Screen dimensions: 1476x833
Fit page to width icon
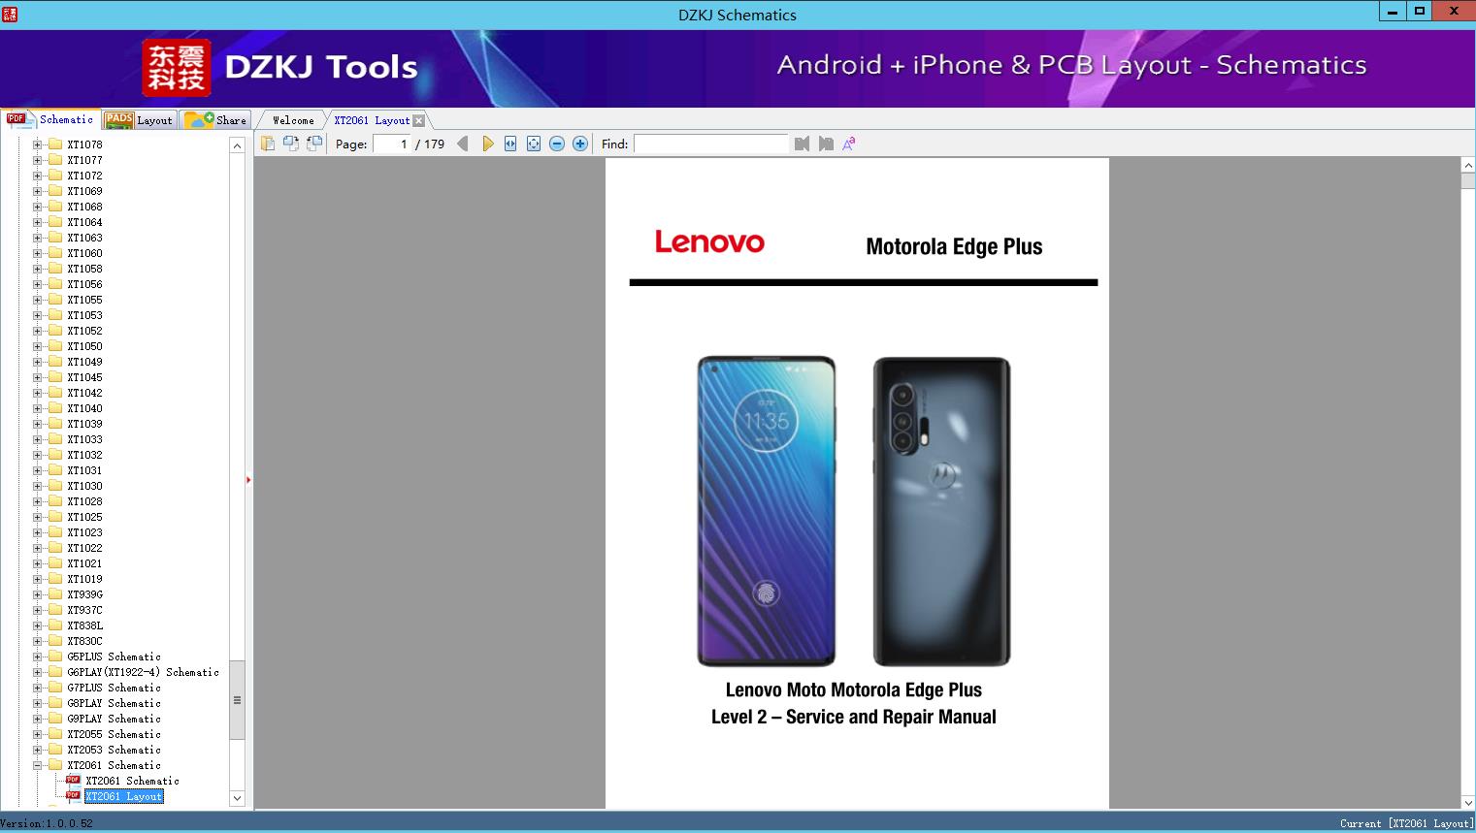coord(510,144)
